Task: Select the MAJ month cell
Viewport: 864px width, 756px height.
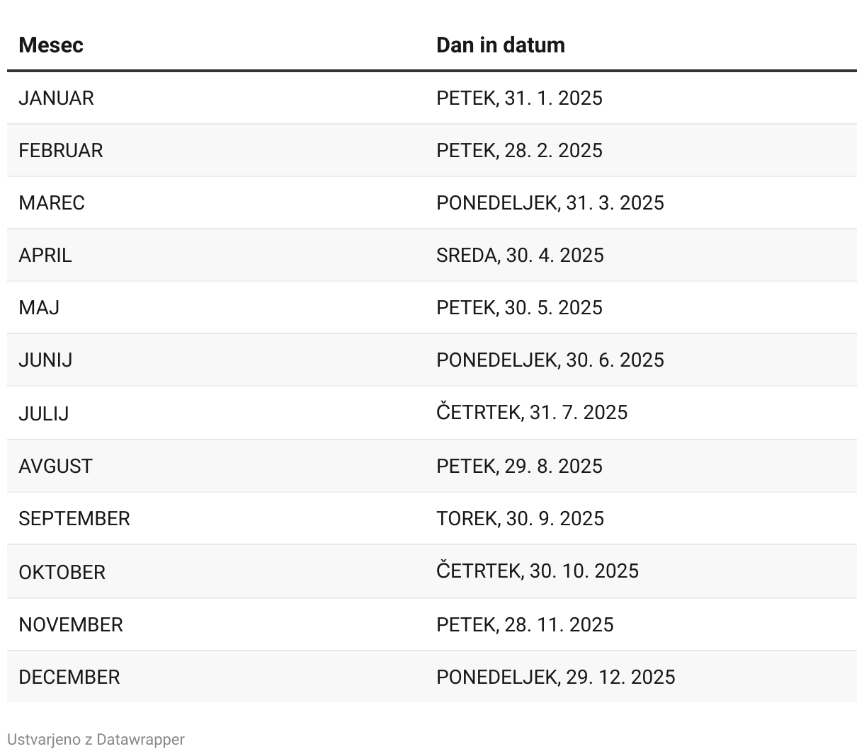Action: (39, 307)
